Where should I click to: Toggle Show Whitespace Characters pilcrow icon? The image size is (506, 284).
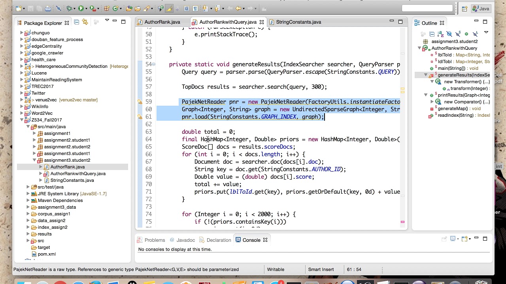(x=196, y=8)
